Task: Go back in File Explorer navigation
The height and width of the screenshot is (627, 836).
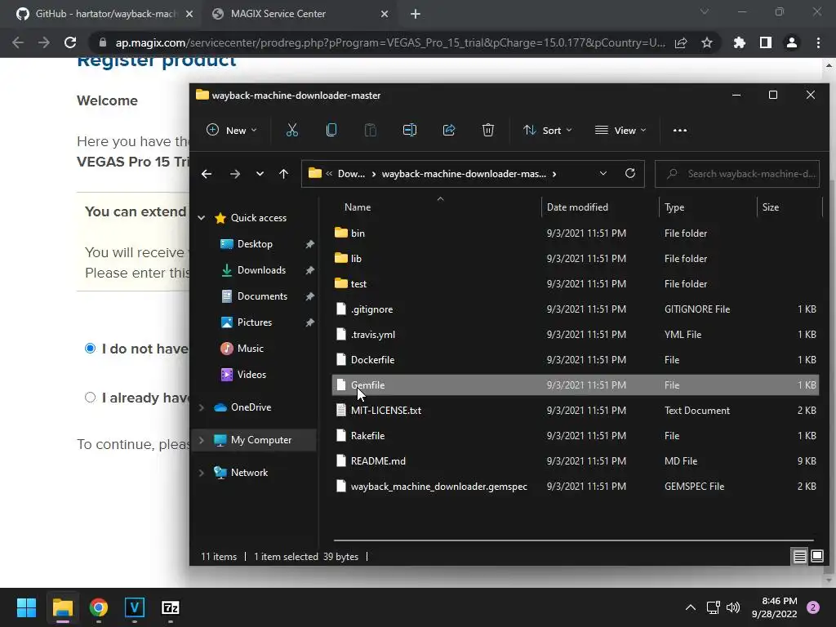Action: (207, 174)
